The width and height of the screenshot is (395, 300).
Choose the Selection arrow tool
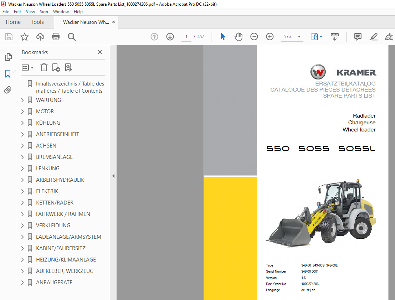[x=223, y=37]
